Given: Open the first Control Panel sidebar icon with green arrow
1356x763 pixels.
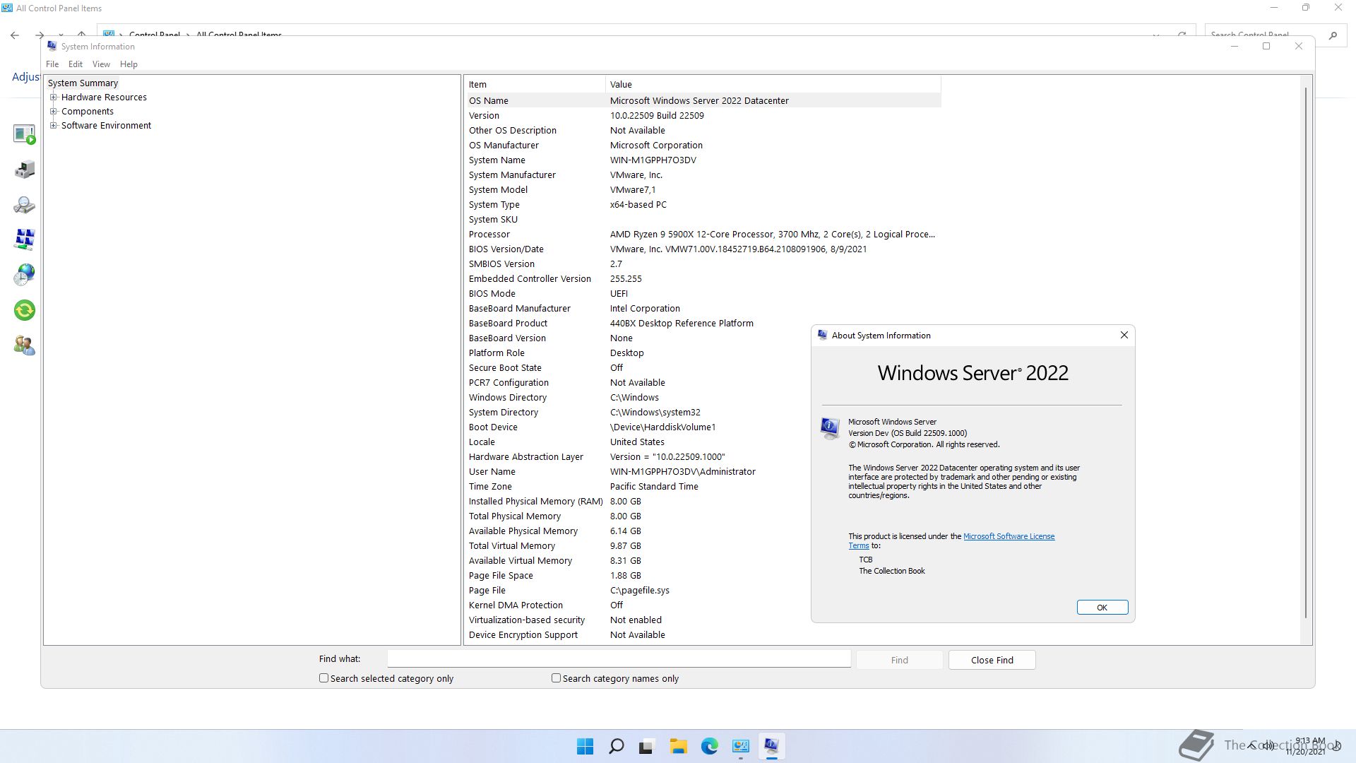Looking at the screenshot, I should [x=24, y=134].
